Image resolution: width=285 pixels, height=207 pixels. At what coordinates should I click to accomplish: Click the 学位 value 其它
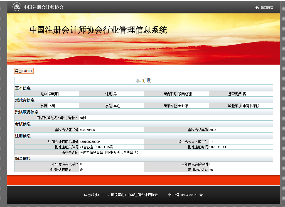coord(117,106)
